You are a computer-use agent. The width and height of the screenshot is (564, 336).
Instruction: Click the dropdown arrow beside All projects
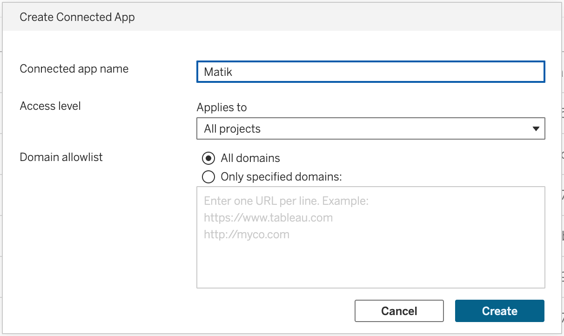(535, 129)
